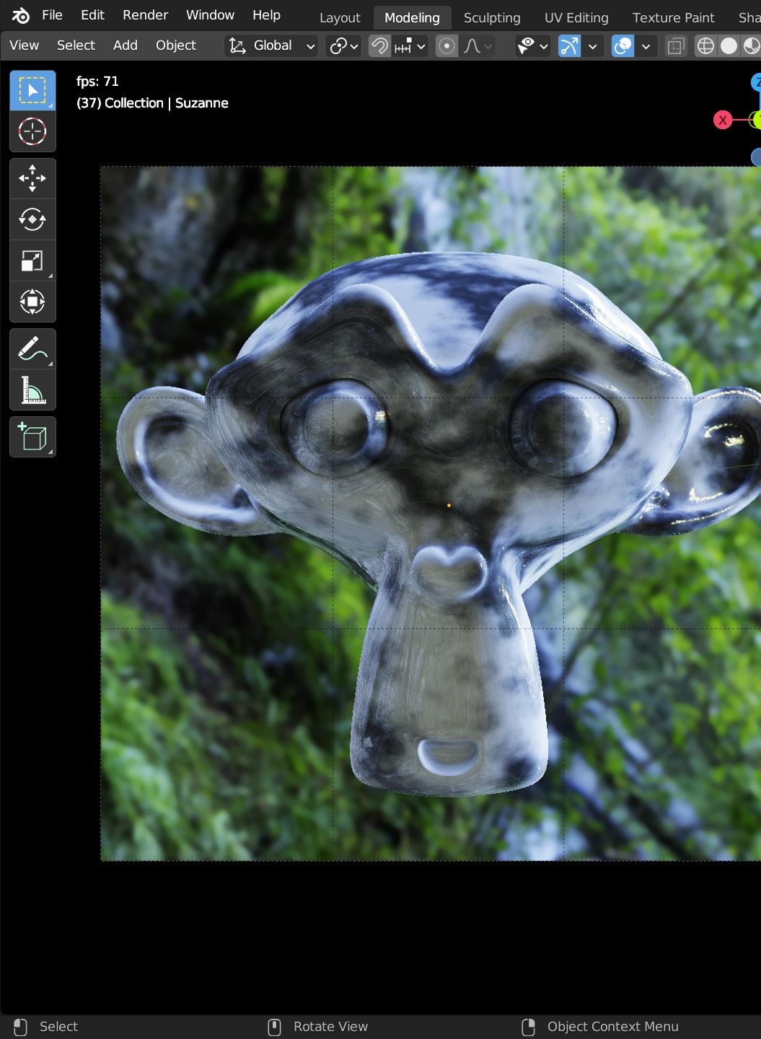
Task: Switch to Texture Paint workspace tab
Action: coord(673,17)
